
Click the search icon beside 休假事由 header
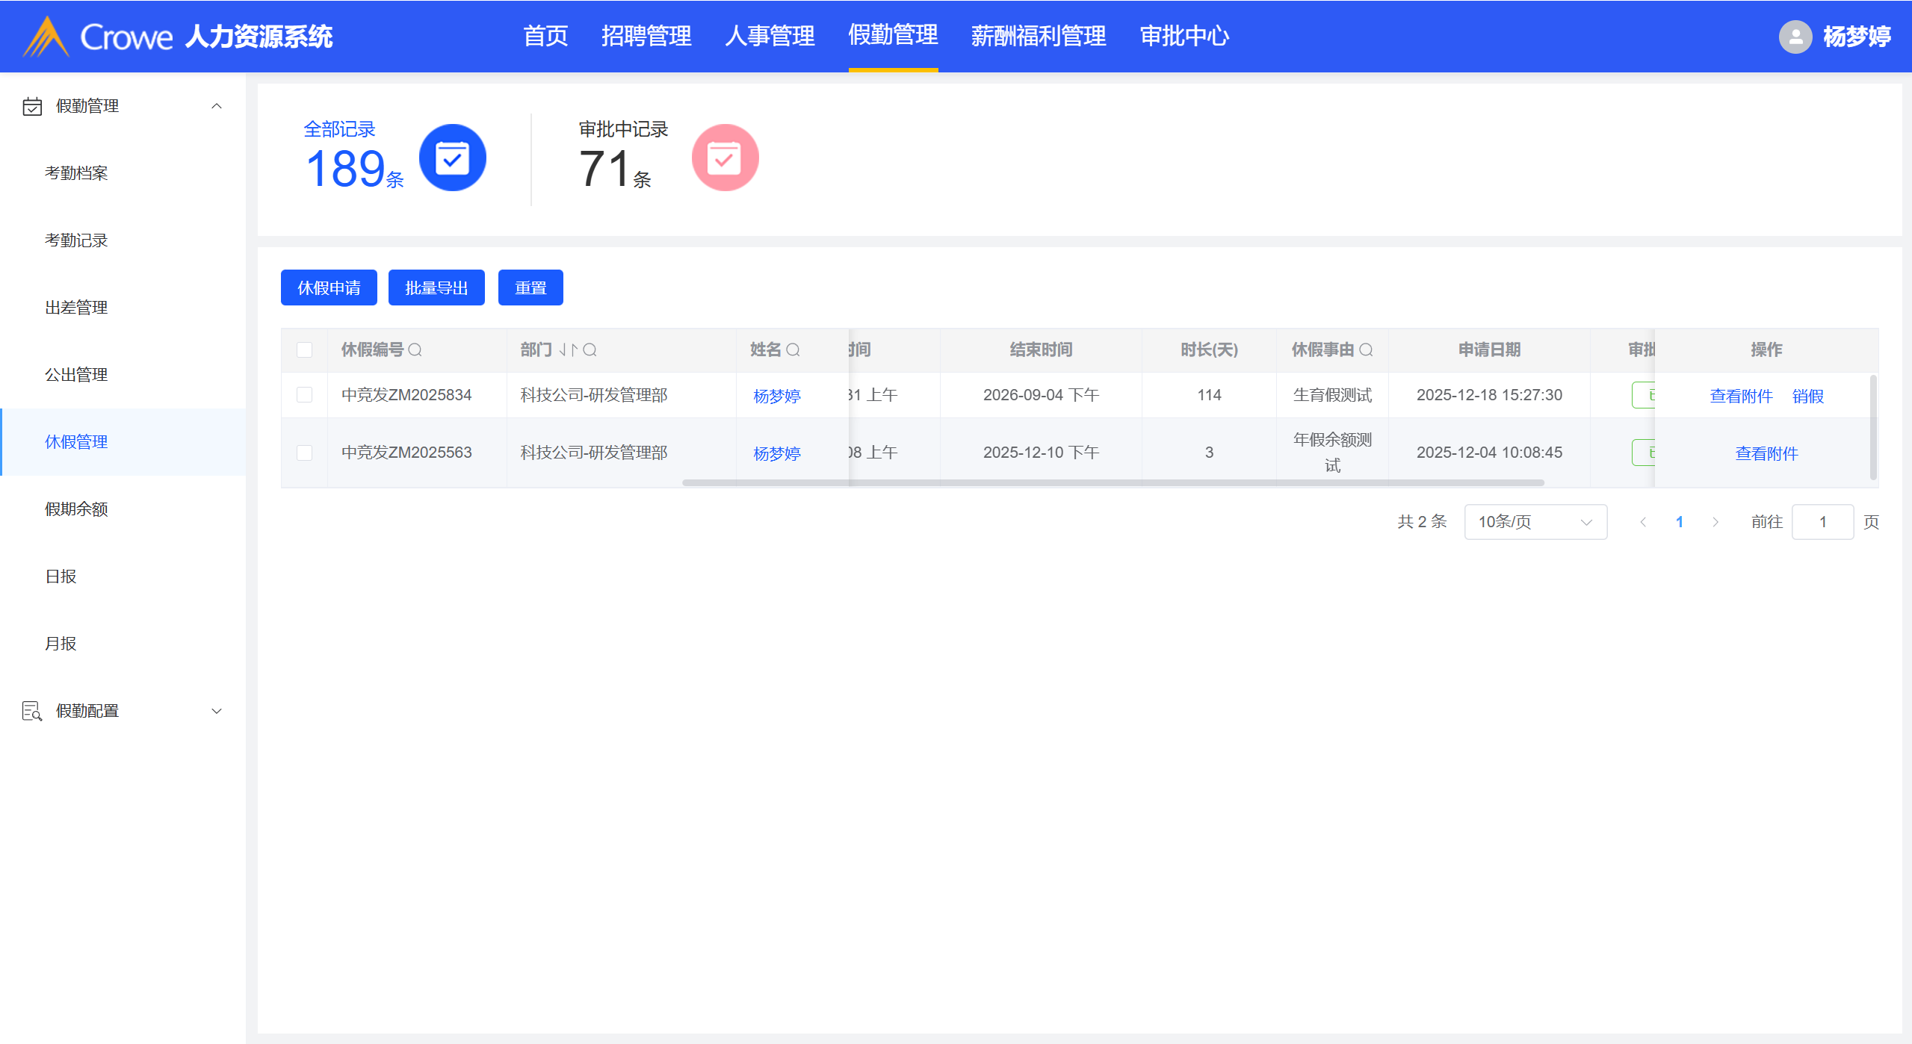click(x=1366, y=349)
